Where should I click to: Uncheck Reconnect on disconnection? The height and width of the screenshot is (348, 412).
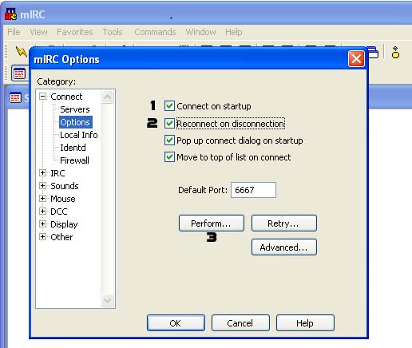[169, 124]
